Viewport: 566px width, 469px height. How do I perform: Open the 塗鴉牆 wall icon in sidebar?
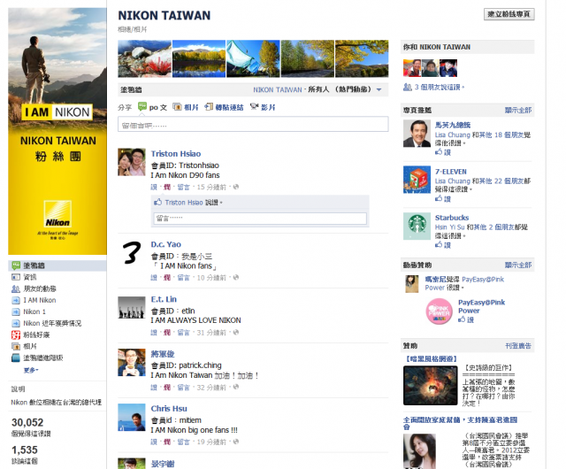[16, 265]
